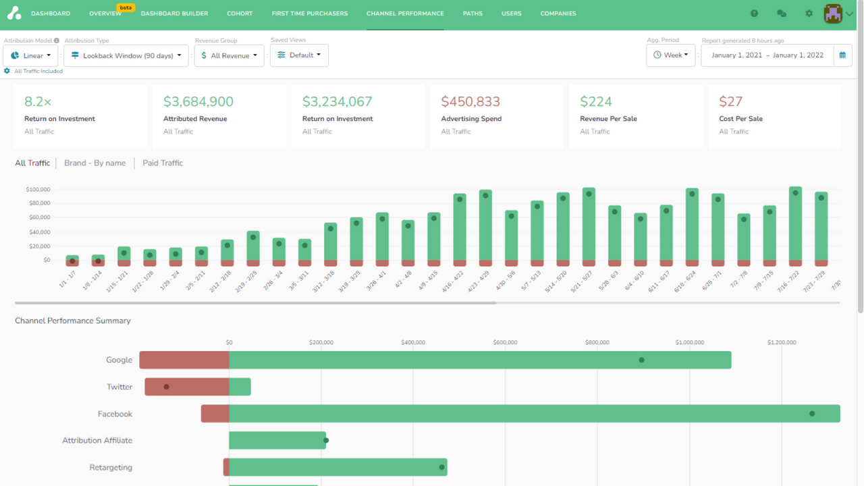Open First Time Purchasers tab
Image resolution: width=864 pixels, height=486 pixels.
click(310, 13)
